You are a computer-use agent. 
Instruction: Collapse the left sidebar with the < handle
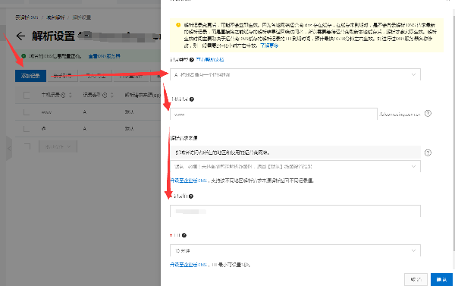click(9, 149)
